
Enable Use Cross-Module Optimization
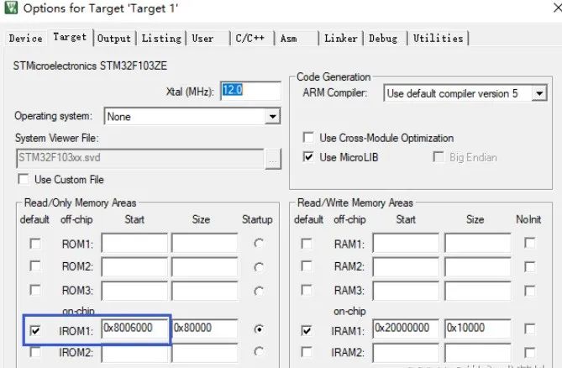(308, 138)
